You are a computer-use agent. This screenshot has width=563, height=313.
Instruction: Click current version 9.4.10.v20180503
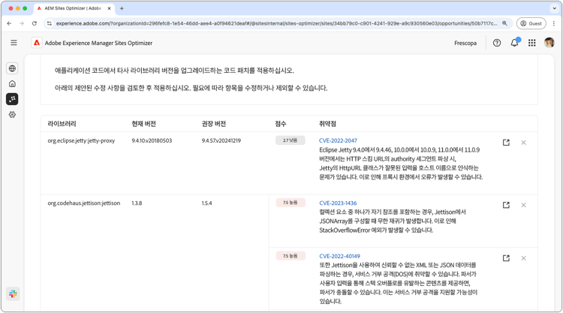point(152,140)
